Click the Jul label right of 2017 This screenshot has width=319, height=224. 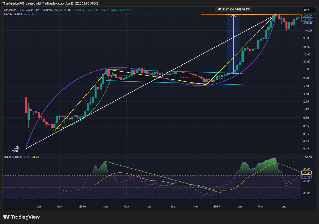(284, 206)
